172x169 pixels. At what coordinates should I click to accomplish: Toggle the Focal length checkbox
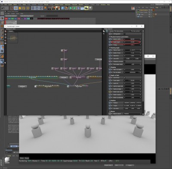coord(110,42)
